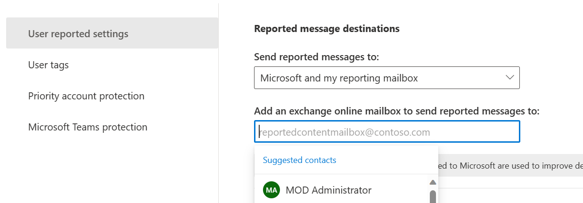Screen dimensions: 583x203
Task: Click the scroll up arrow in suggestions list
Action: (x=433, y=182)
